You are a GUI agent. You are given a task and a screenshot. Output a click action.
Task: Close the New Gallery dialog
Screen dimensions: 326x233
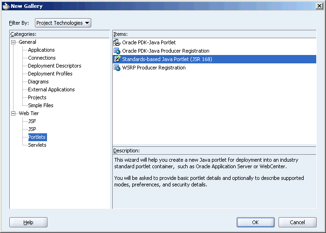pyautogui.click(x=319, y=6)
